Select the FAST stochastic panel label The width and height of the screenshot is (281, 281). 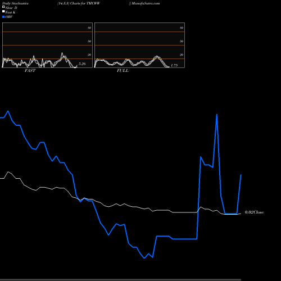point(30,71)
